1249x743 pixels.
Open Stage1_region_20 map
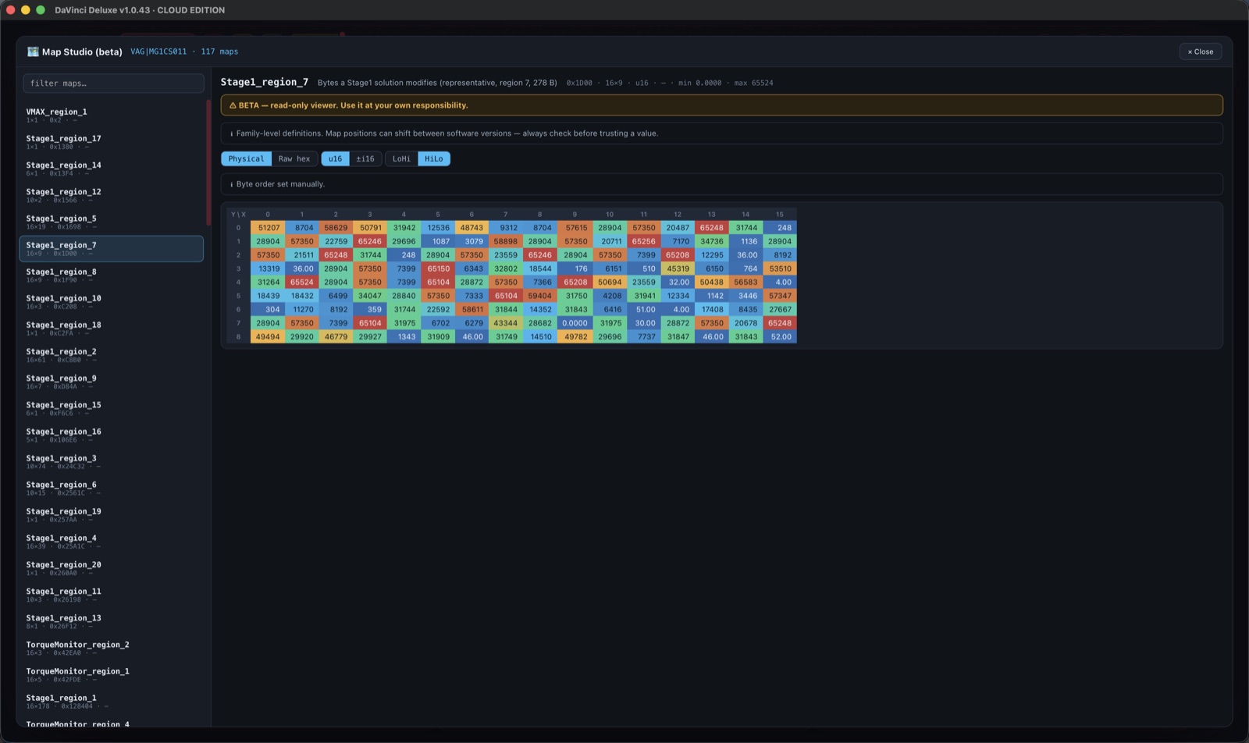(111, 568)
